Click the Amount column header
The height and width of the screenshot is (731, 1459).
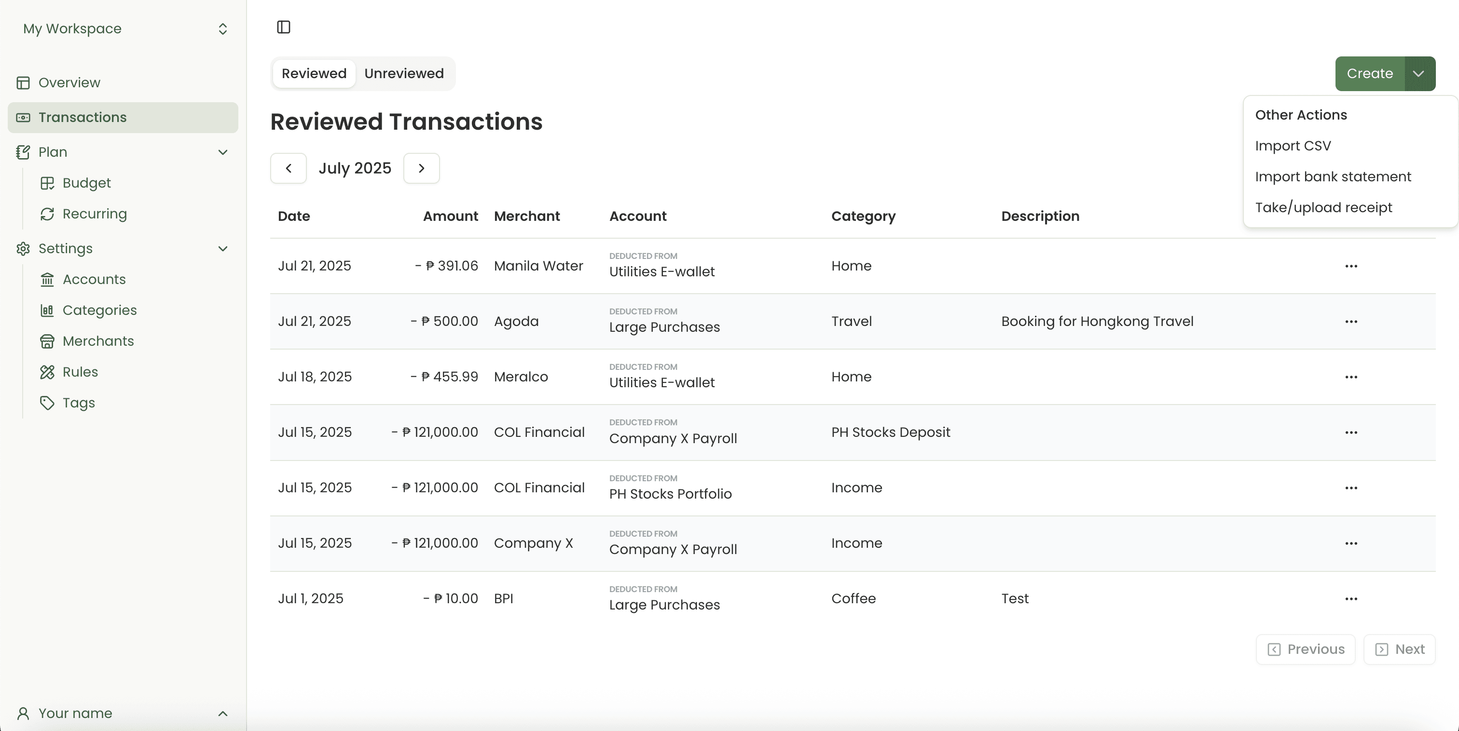(x=450, y=217)
